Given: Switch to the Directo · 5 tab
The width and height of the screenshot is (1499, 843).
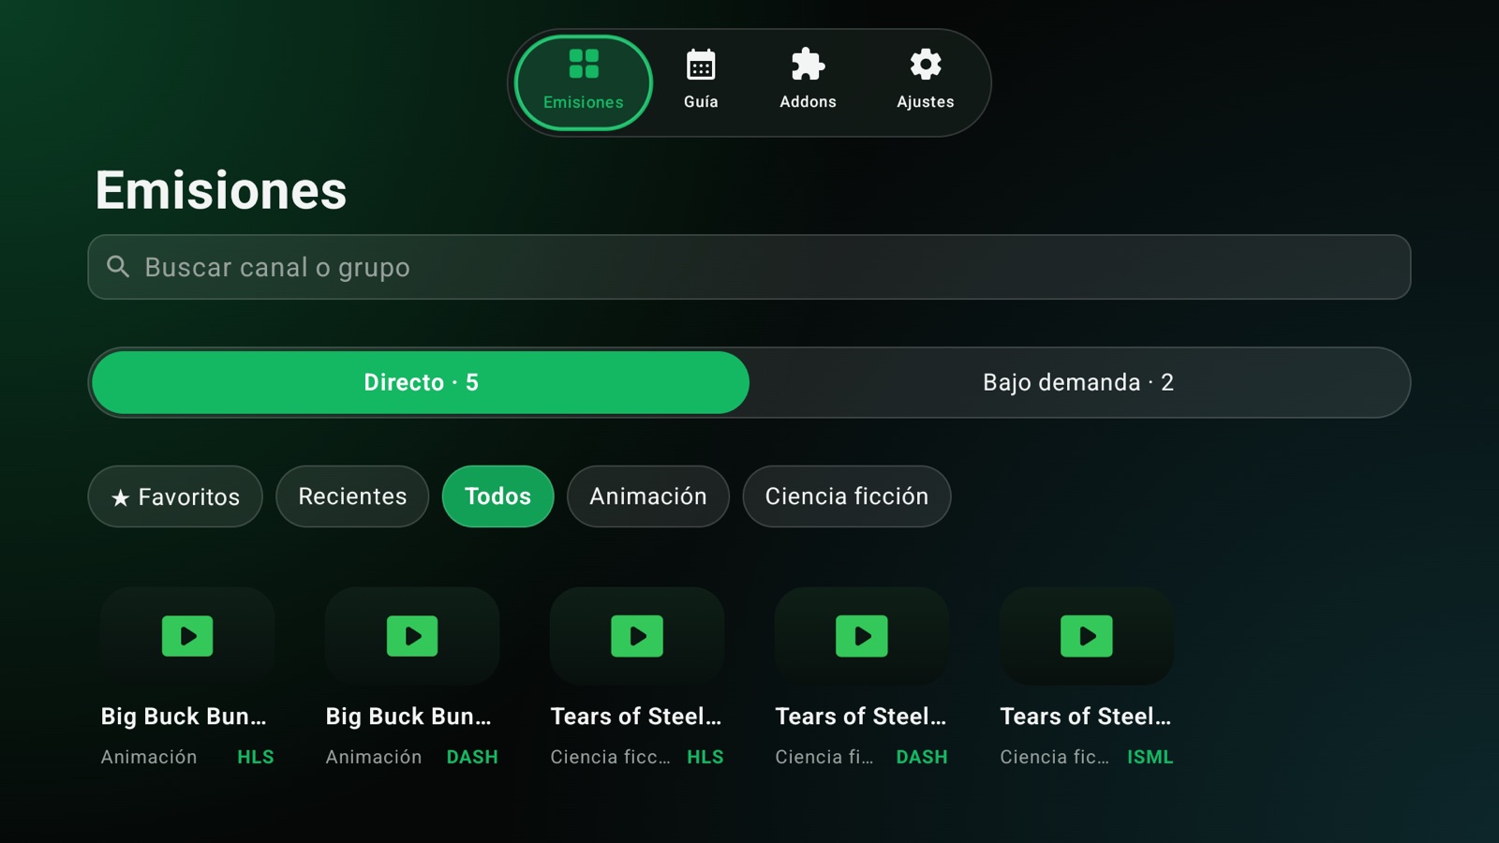Looking at the screenshot, I should [x=421, y=382].
